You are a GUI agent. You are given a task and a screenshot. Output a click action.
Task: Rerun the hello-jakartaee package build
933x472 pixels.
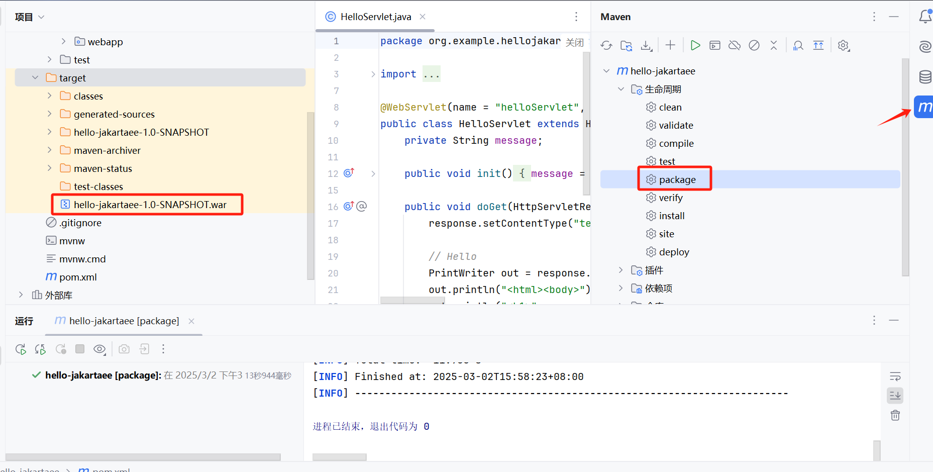(21, 349)
